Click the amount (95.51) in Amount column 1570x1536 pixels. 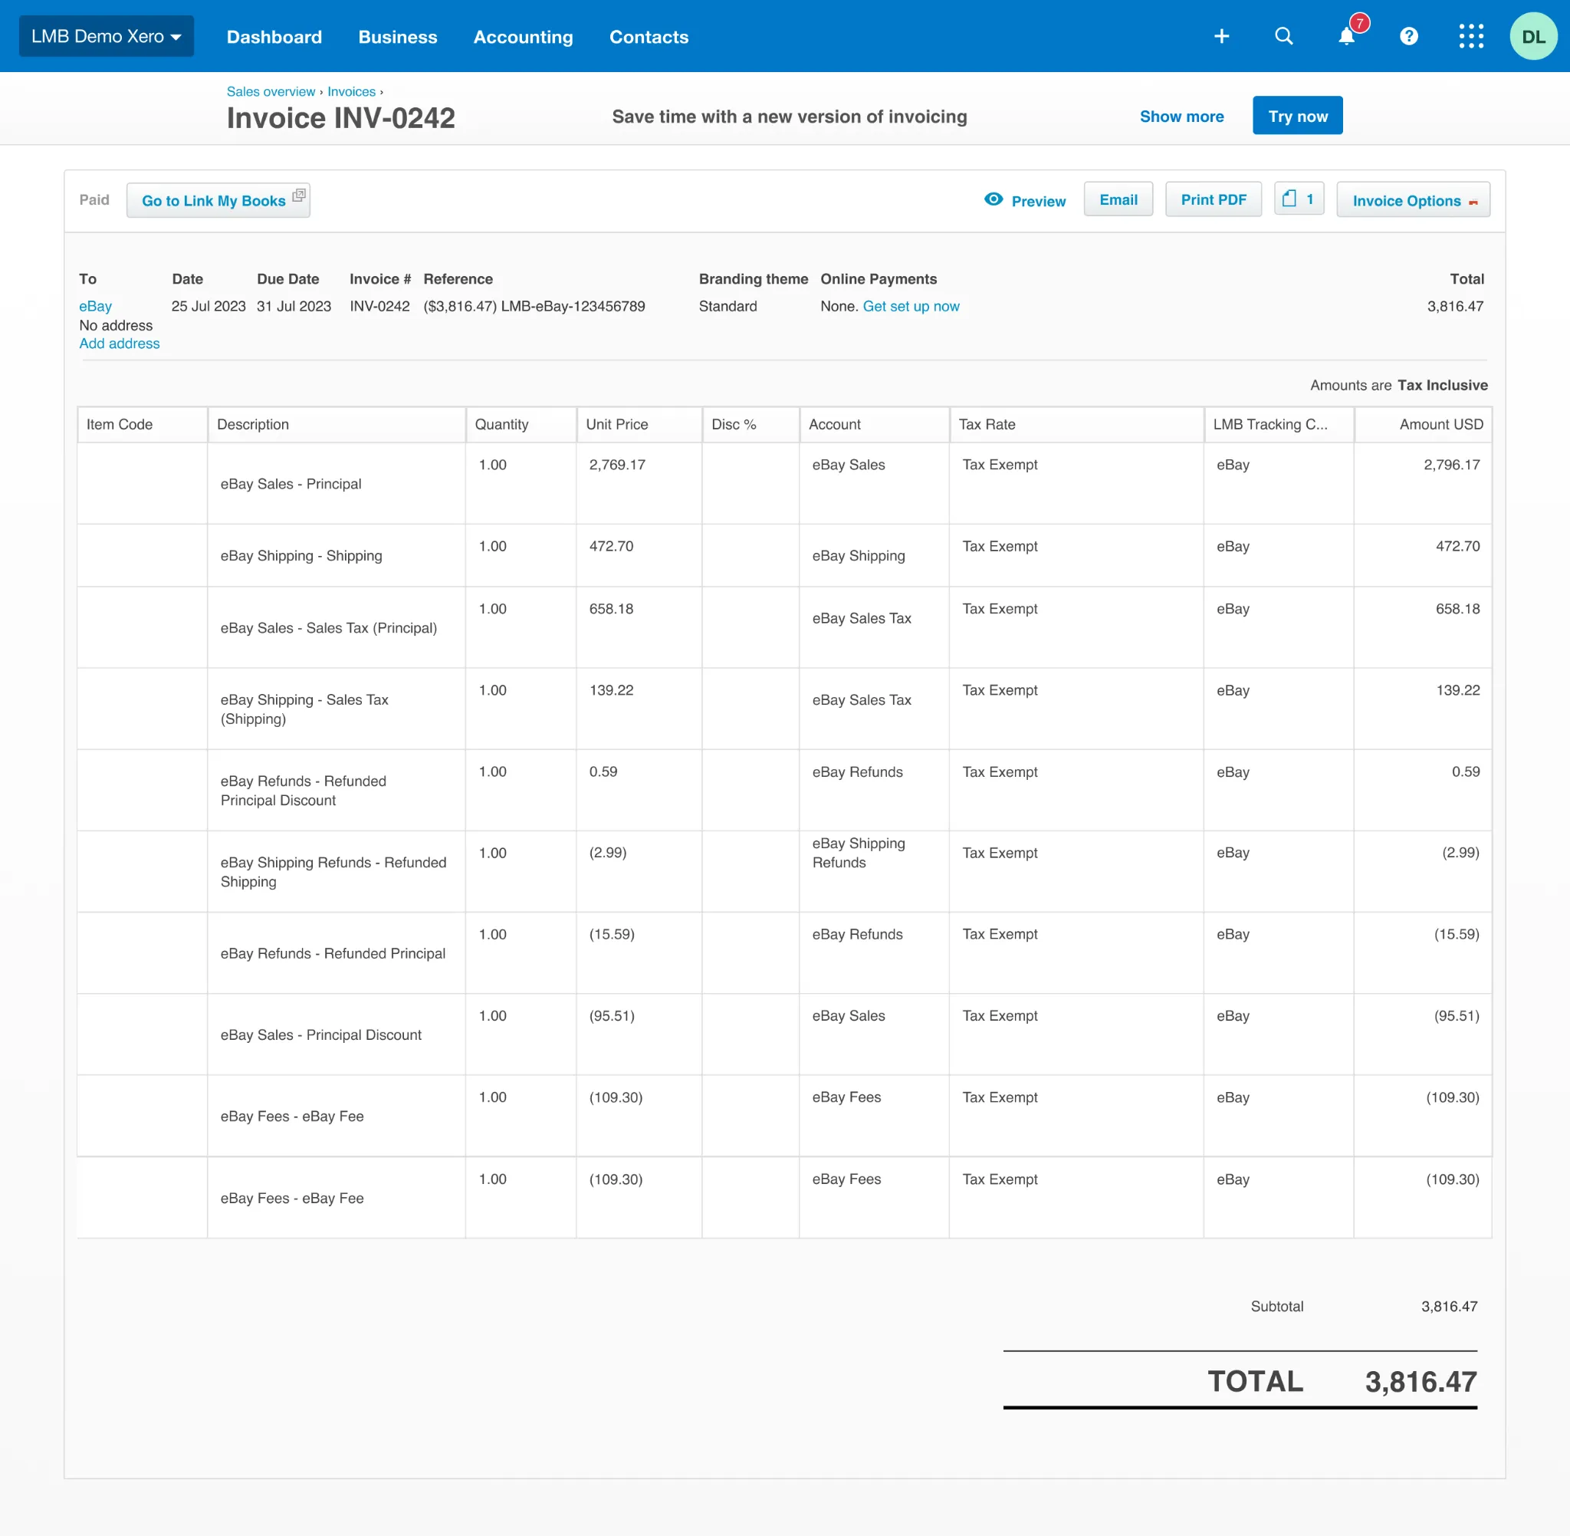(x=1457, y=1015)
